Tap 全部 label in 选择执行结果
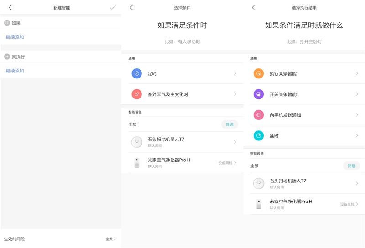The height and width of the screenshot is (248, 365). [x=254, y=166]
